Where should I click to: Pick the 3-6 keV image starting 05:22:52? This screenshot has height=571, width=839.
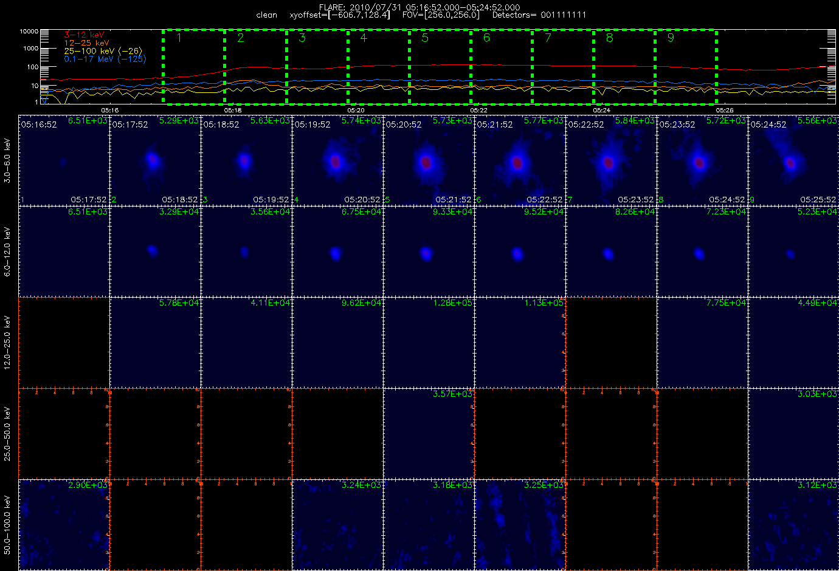(612, 160)
